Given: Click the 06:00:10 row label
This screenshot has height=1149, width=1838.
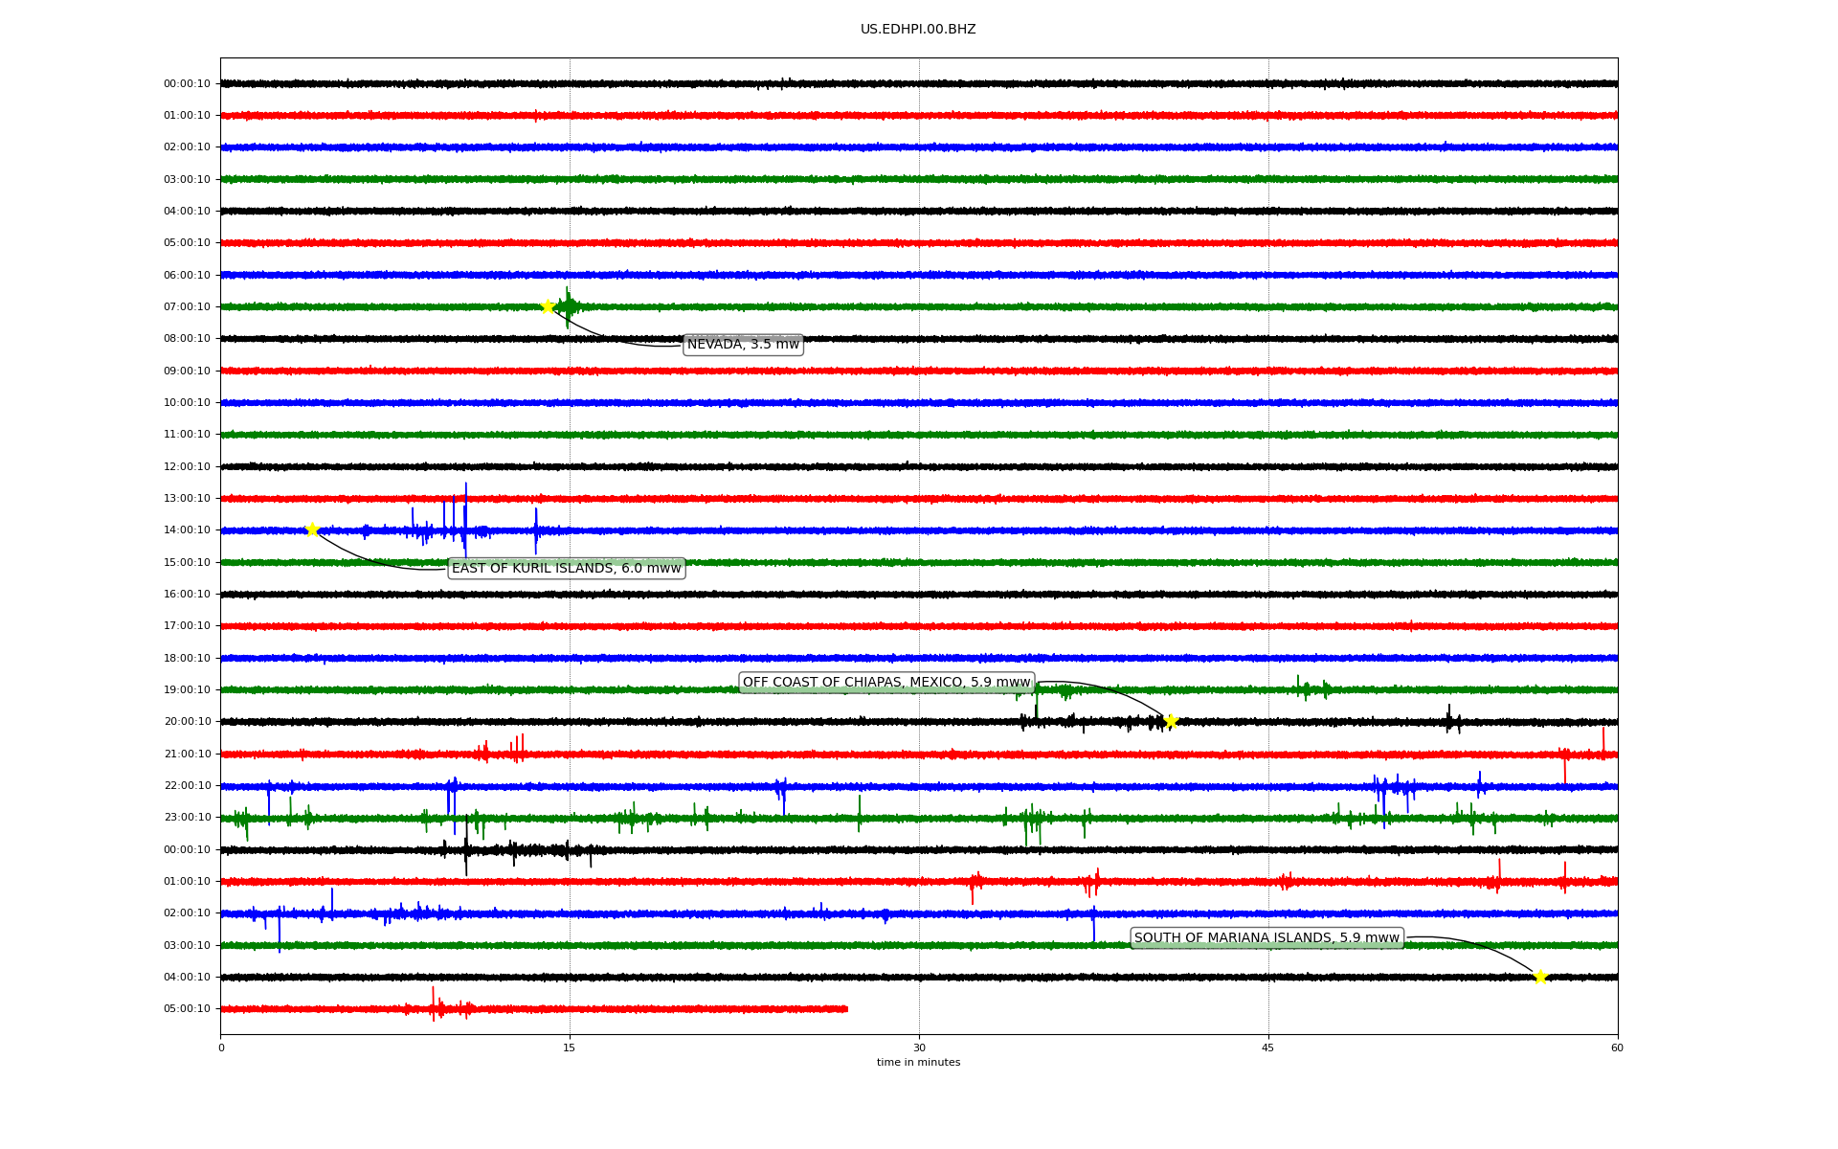Looking at the screenshot, I should [x=187, y=275].
